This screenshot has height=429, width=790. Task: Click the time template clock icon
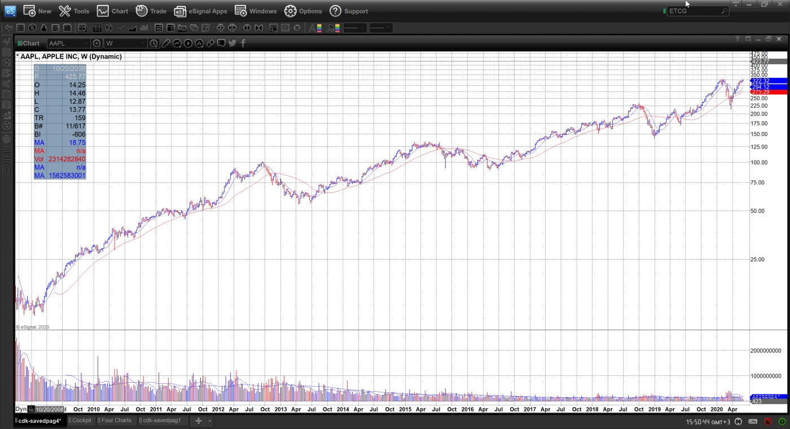[x=155, y=43]
